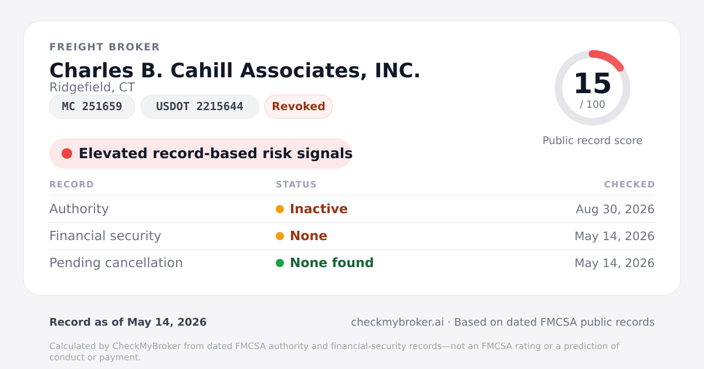This screenshot has height=369, width=704.
Task: Select the Authority record row
Action: coord(352,209)
